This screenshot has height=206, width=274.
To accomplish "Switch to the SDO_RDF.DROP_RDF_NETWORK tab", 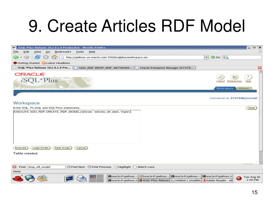I will click(104, 68).
